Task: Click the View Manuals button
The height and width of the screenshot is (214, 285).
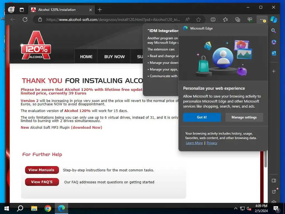Action: click(x=42, y=170)
